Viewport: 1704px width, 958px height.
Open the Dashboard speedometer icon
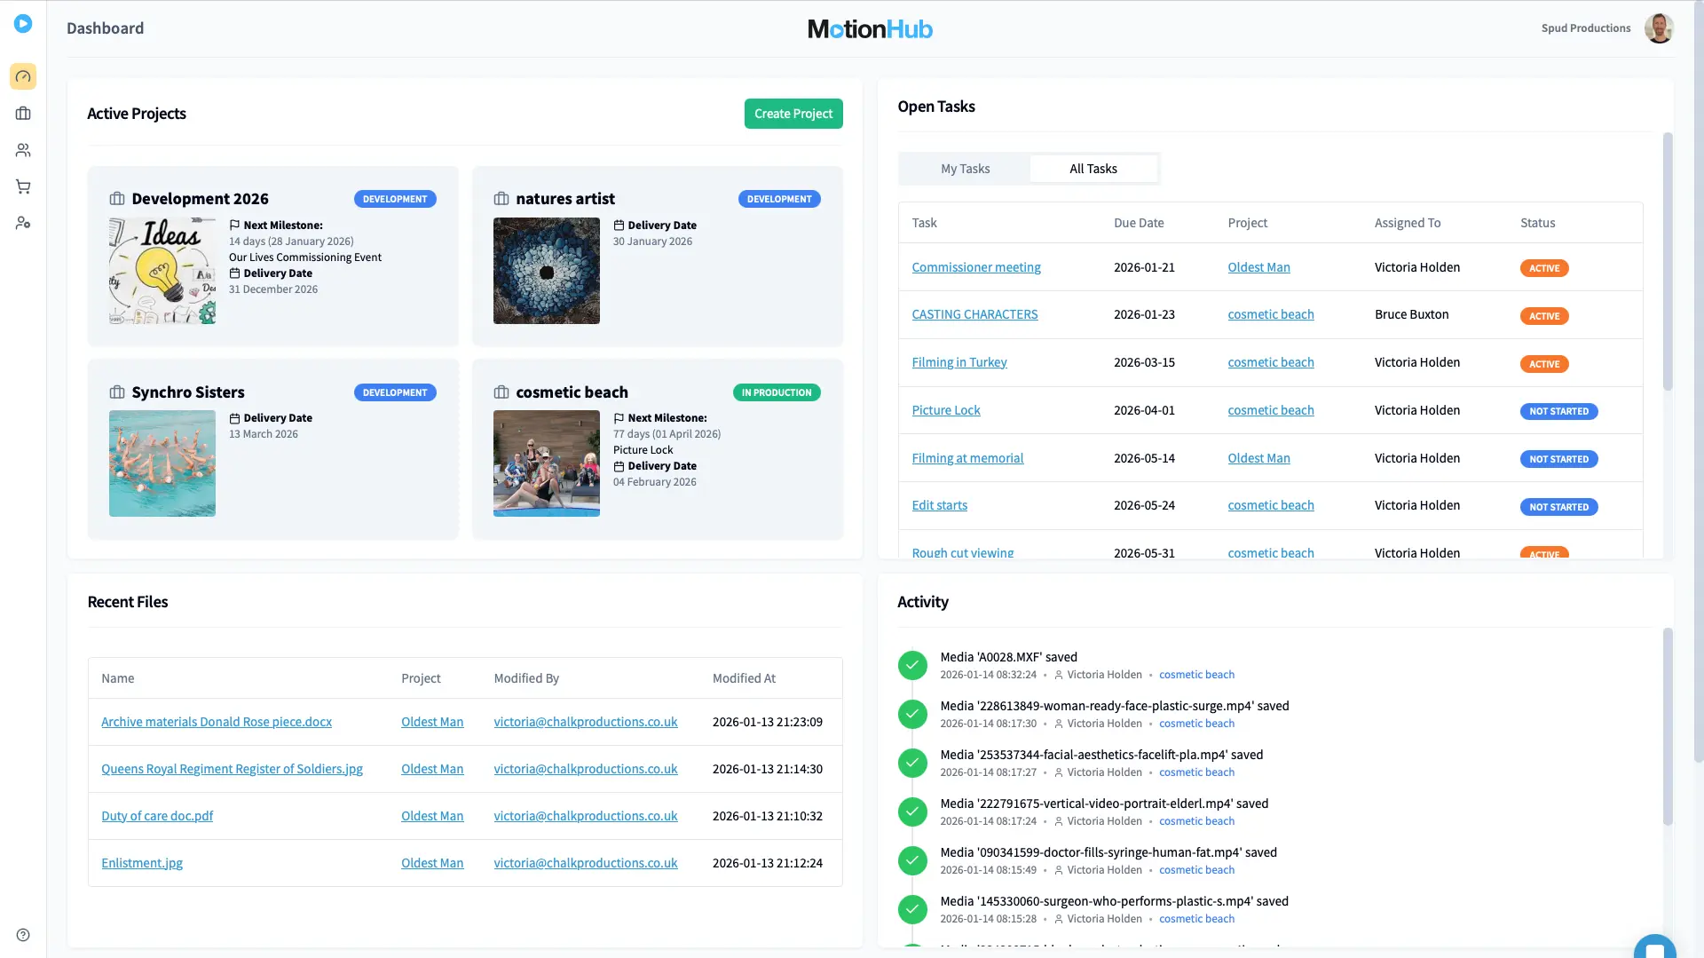tap(23, 76)
